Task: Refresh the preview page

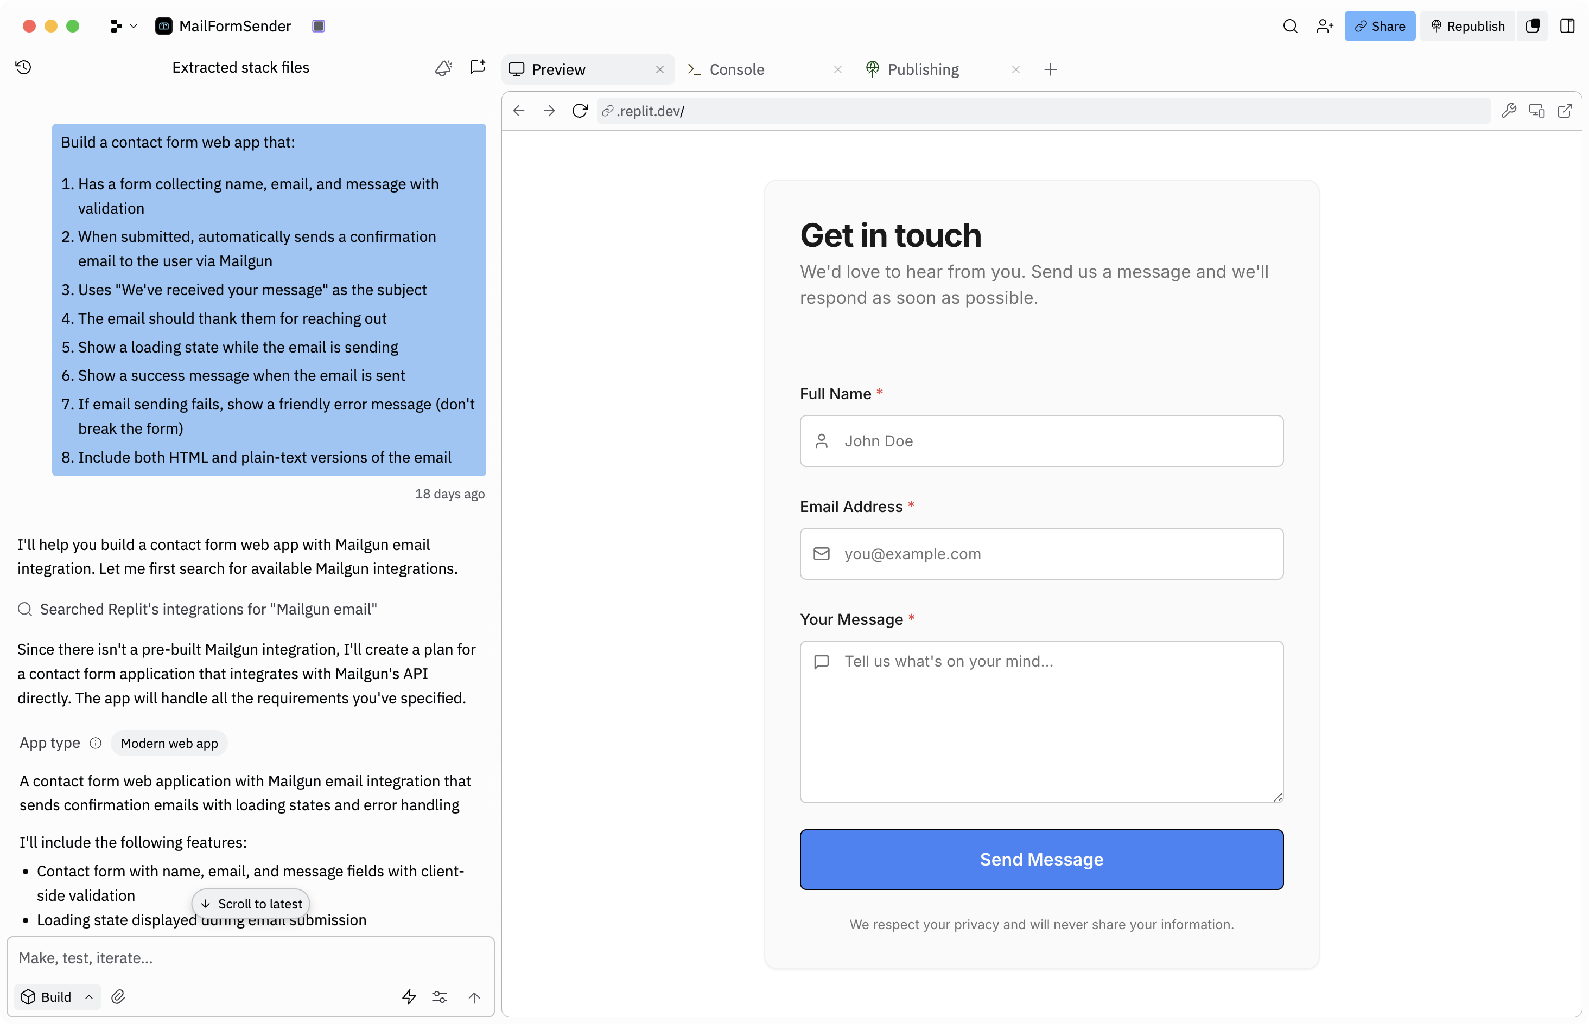Action: click(580, 111)
